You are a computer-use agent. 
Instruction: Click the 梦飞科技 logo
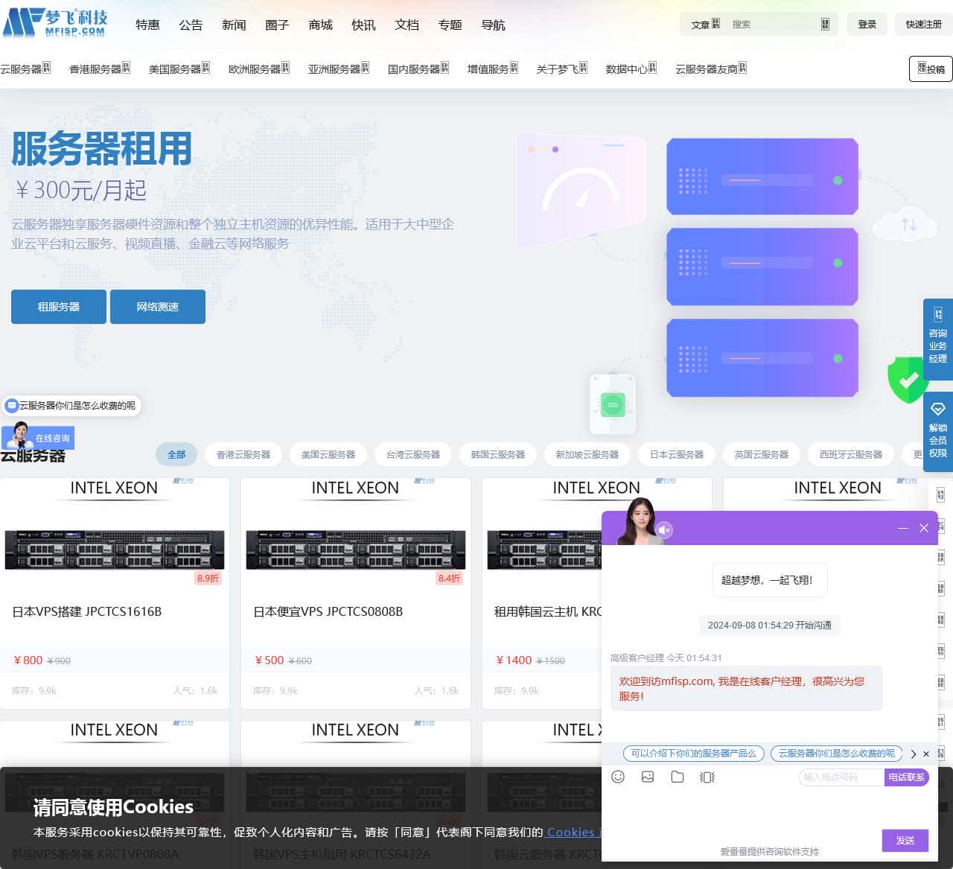(56, 23)
